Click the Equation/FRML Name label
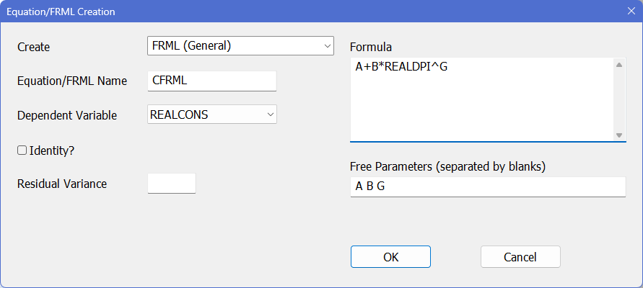Image resolution: width=643 pixels, height=288 pixels. 72,81
